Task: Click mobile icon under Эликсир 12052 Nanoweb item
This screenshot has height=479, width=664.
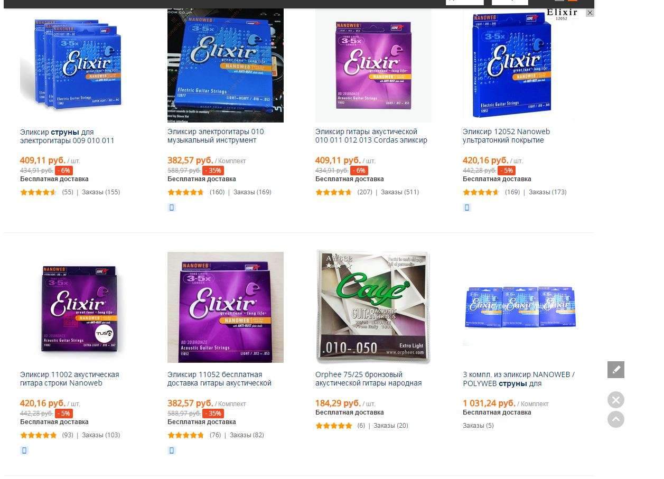Action: (x=467, y=208)
